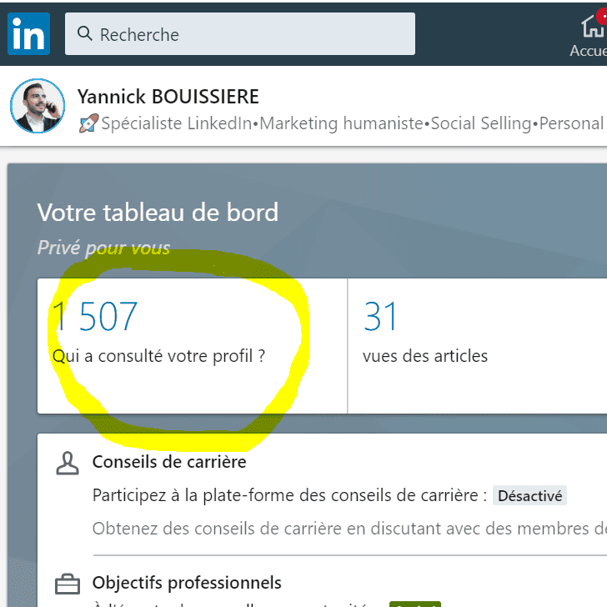607x607 pixels.
Task: Open the Objectifs professionnels section heading
Action: point(187,583)
